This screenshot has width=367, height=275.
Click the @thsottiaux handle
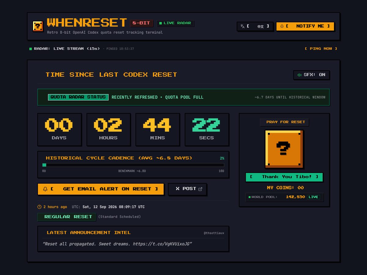coord(214,233)
